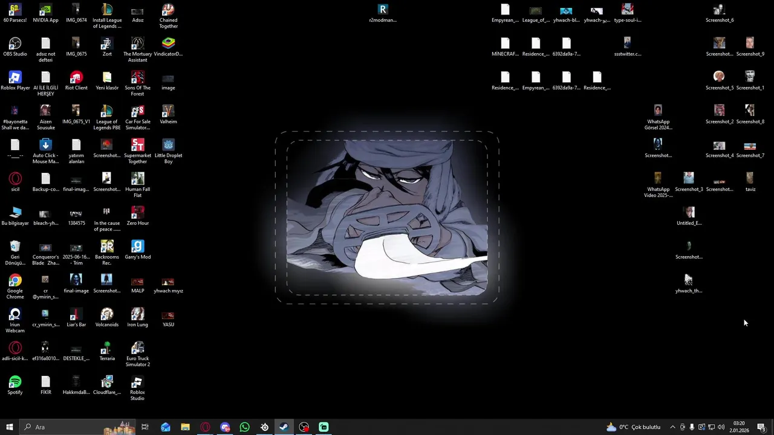Select the Euro Truck Simulator 2 icon

pyautogui.click(x=138, y=355)
